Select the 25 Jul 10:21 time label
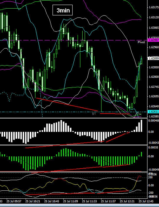The image size is (159, 207). click(x=33, y=201)
